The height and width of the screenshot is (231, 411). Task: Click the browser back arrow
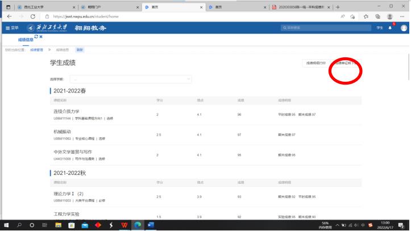6,17
